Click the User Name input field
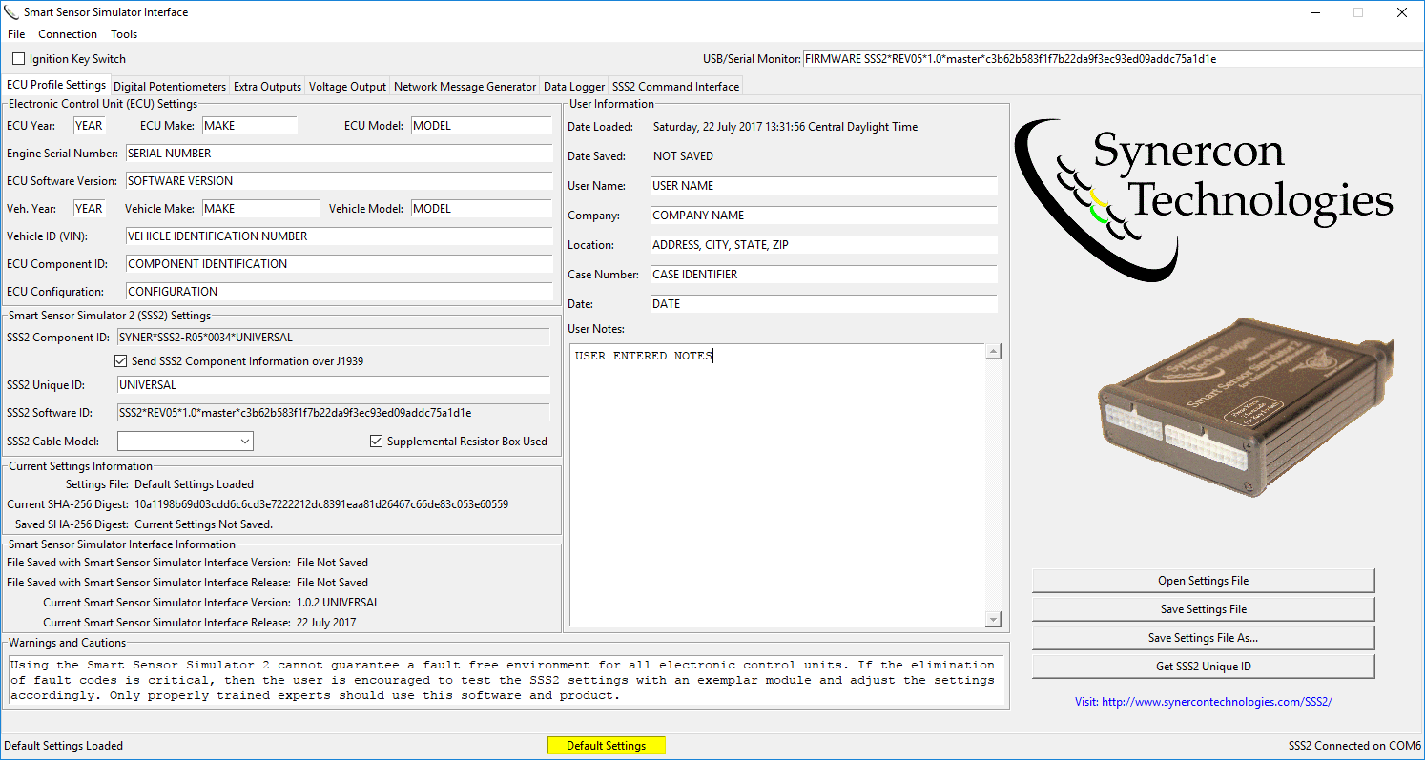This screenshot has width=1425, height=760. pyautogui.click(x=823, y=186)
